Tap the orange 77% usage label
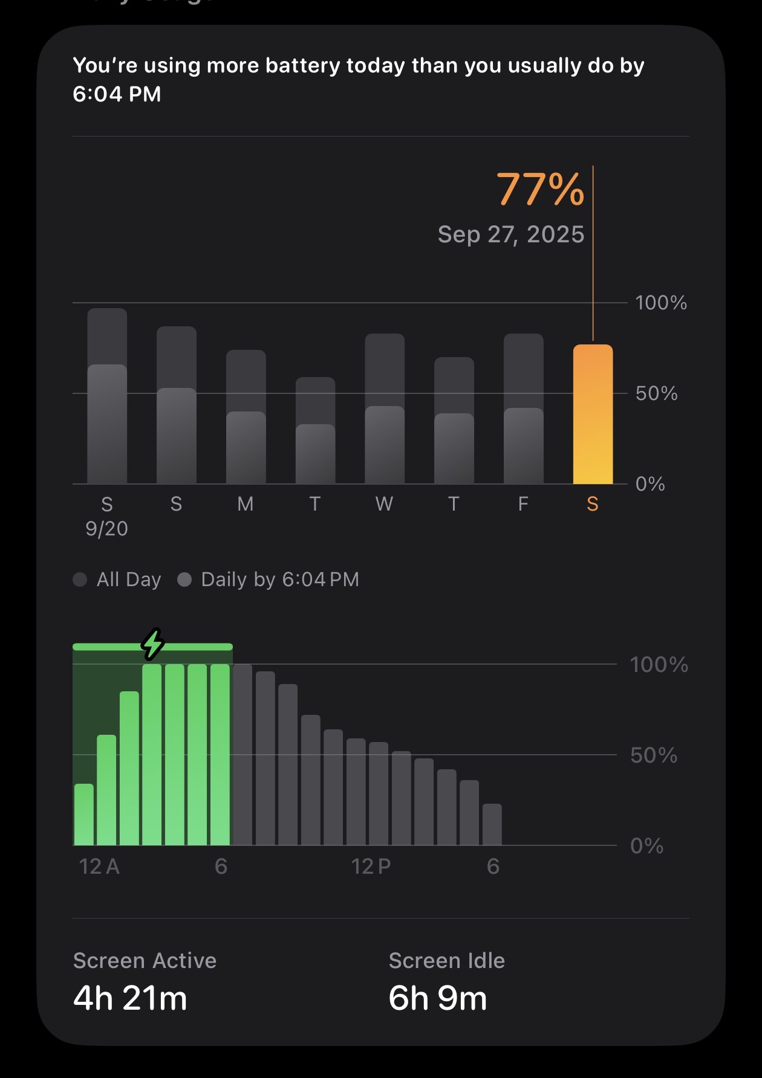 pos(540,190)
